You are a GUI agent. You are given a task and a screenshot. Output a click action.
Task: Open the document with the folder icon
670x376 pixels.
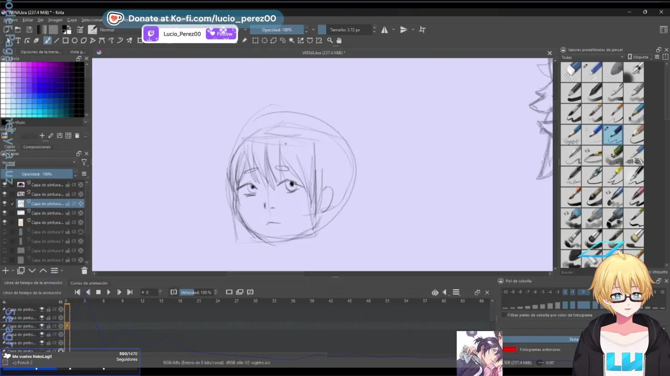(18, 30)
